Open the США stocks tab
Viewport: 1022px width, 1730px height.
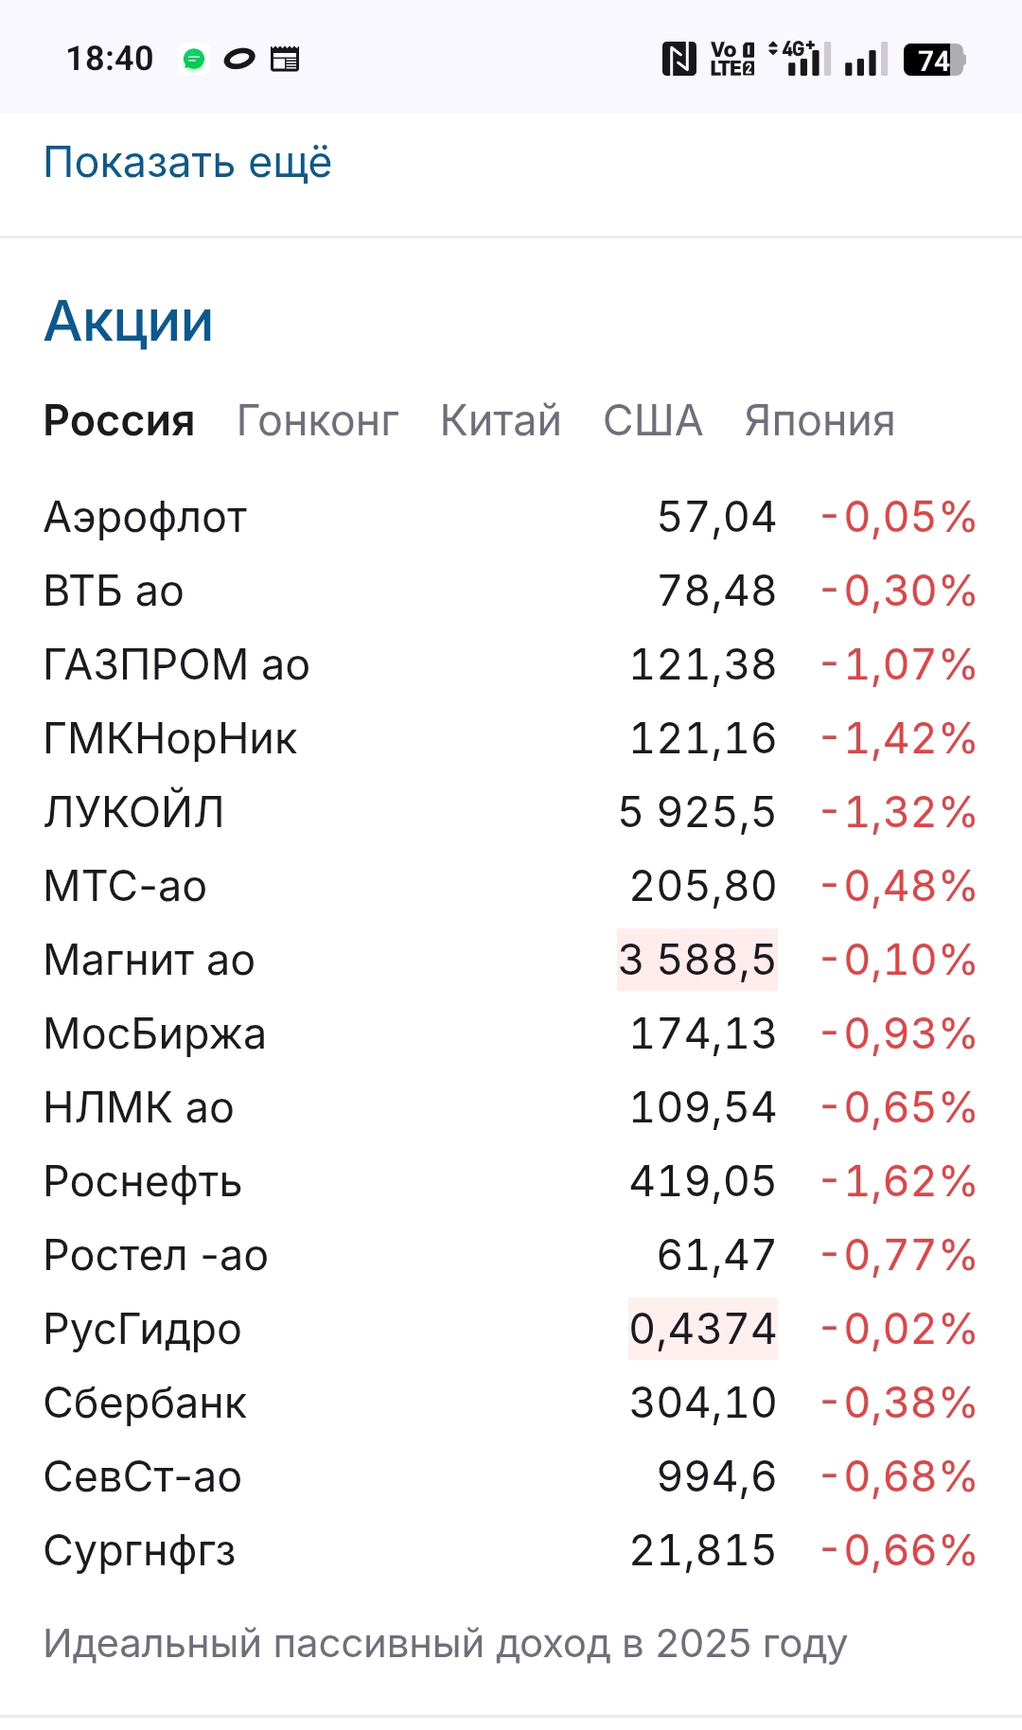[x=653, y=421]
